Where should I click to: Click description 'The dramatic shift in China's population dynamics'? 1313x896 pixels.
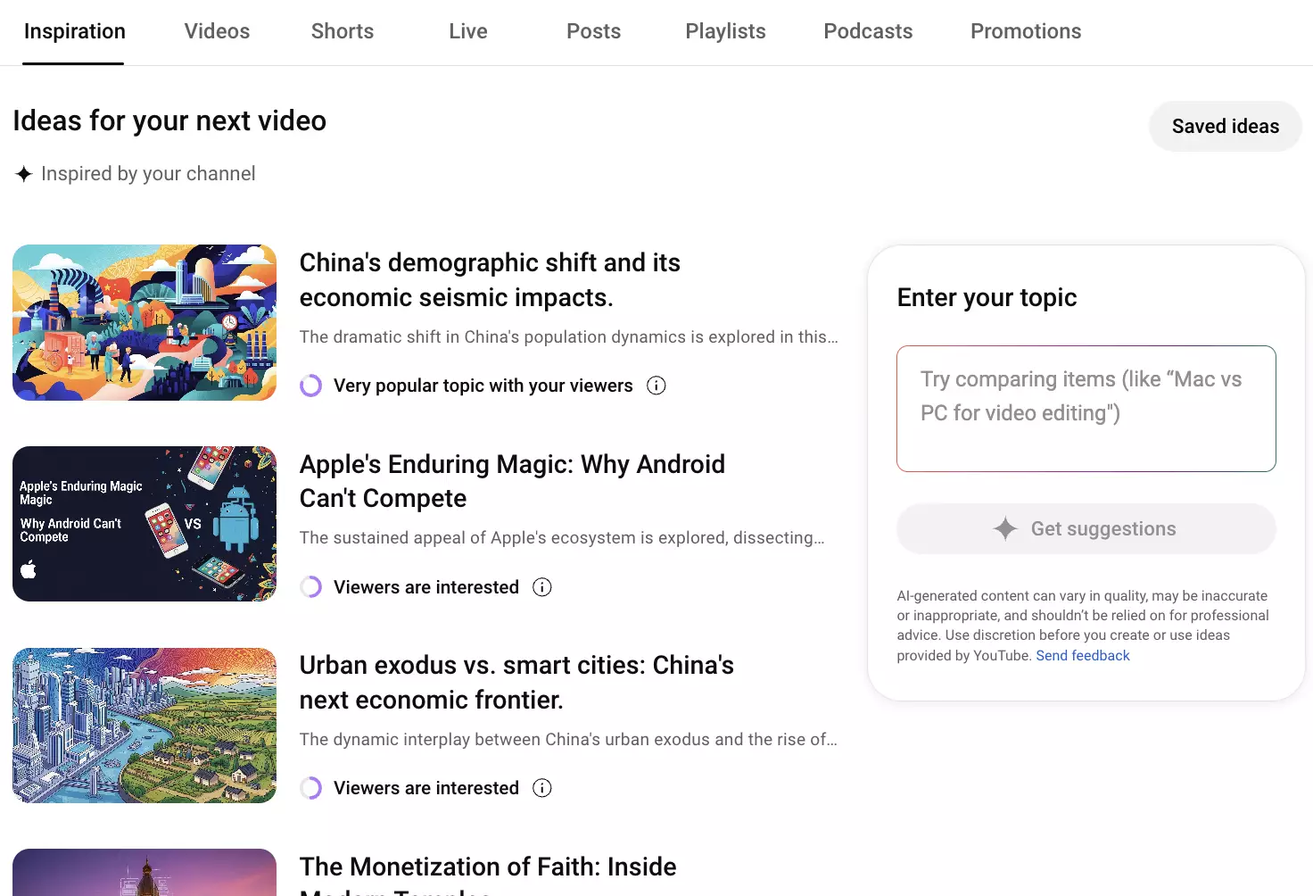(x=569, y=337)
